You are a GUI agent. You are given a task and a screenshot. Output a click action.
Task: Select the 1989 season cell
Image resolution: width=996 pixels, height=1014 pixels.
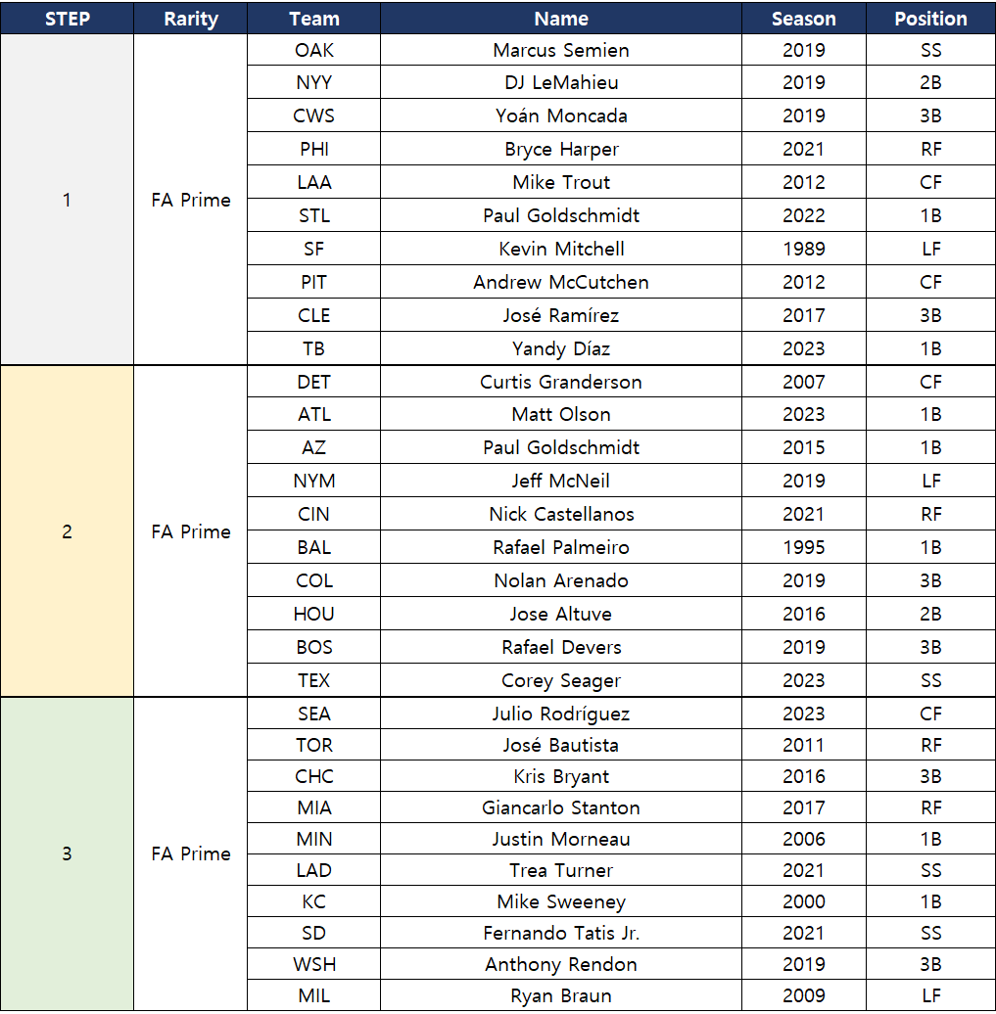[803, 249]
